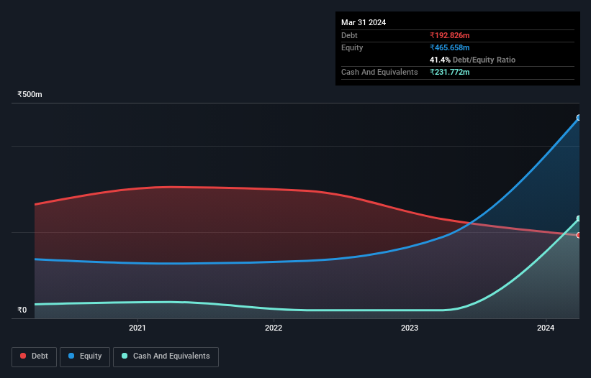The height and width of the screenshot is (378, 591).
Task: Click the 2024 x-axis label
Action: coord(546,328)
